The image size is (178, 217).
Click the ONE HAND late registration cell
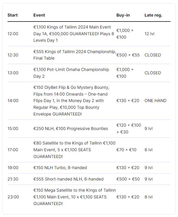point(155,100)
